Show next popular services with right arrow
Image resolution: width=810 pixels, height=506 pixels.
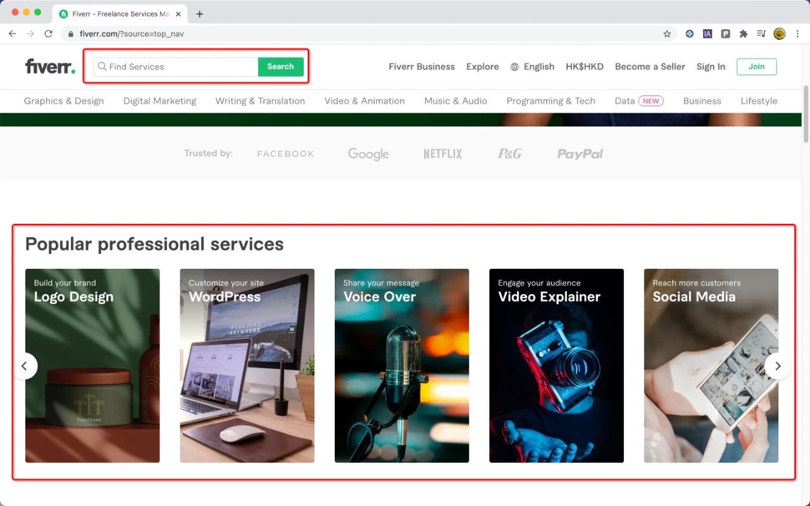click(x=778, y=366)
